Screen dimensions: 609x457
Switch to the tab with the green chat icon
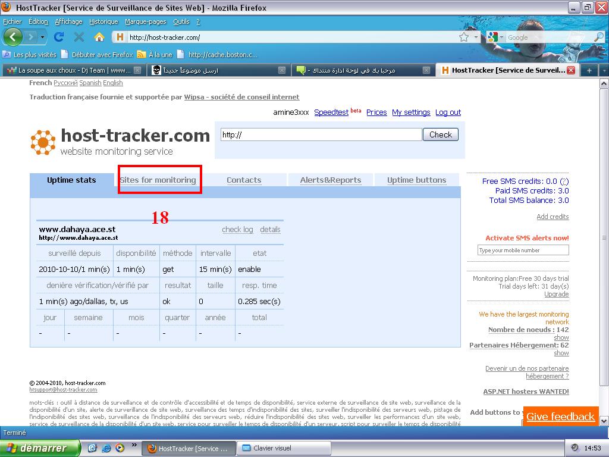click(x=362, y=70)
